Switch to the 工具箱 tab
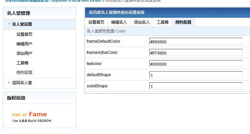This screenshot has width=250, height=134. pos(163,22)
